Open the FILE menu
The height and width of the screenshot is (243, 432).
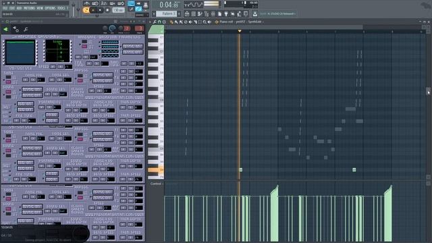pos(5,8)
